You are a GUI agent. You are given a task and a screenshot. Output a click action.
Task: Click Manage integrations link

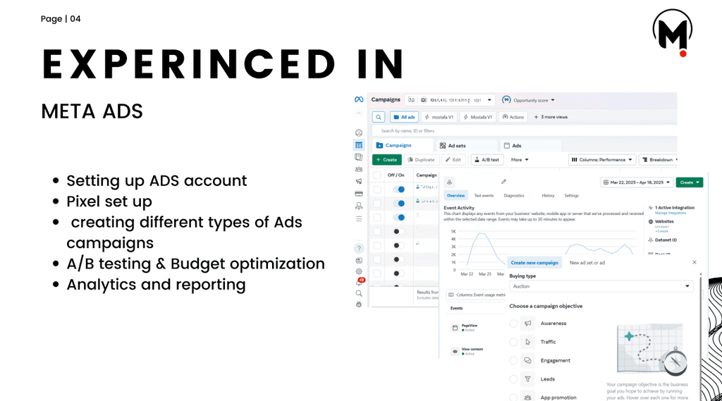pos(671,213)
